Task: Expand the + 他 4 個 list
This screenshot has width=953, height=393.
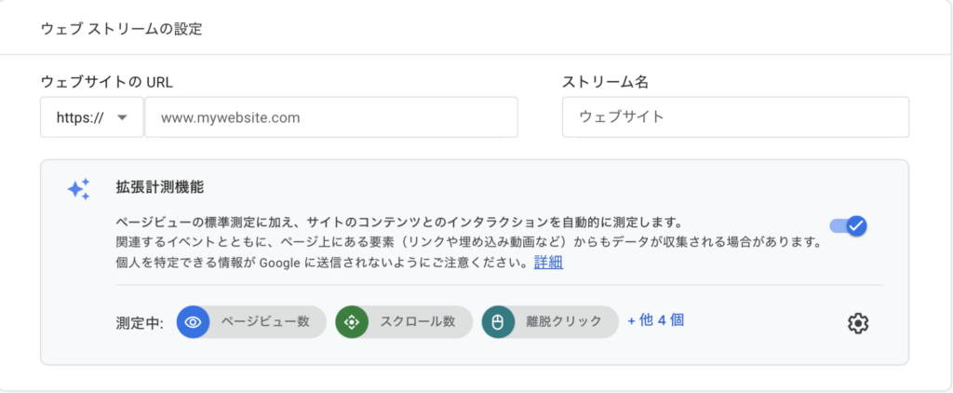Action: pos(656,320)
